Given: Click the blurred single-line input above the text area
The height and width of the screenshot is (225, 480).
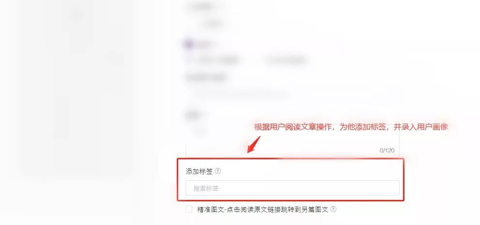Looking at the screenshot, I should coord(239,93).
